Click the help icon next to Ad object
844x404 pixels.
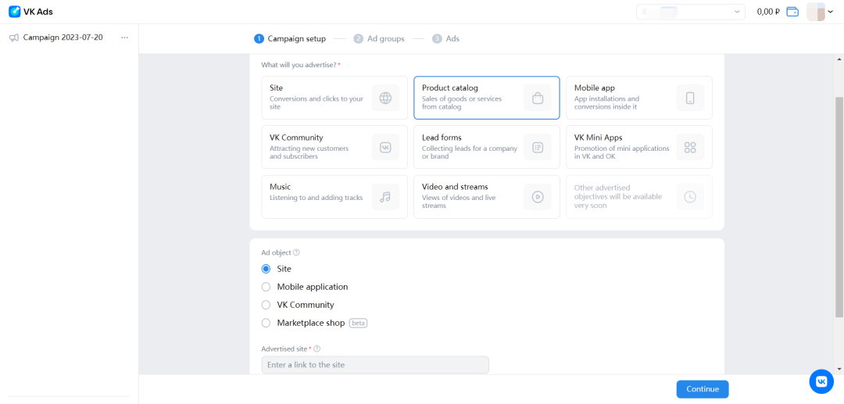click(297, 252)
